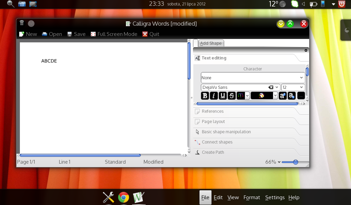Click the document vertical scrollbar
The width and height of the screenshot is (351, 205).
click(x=189, y=60)
